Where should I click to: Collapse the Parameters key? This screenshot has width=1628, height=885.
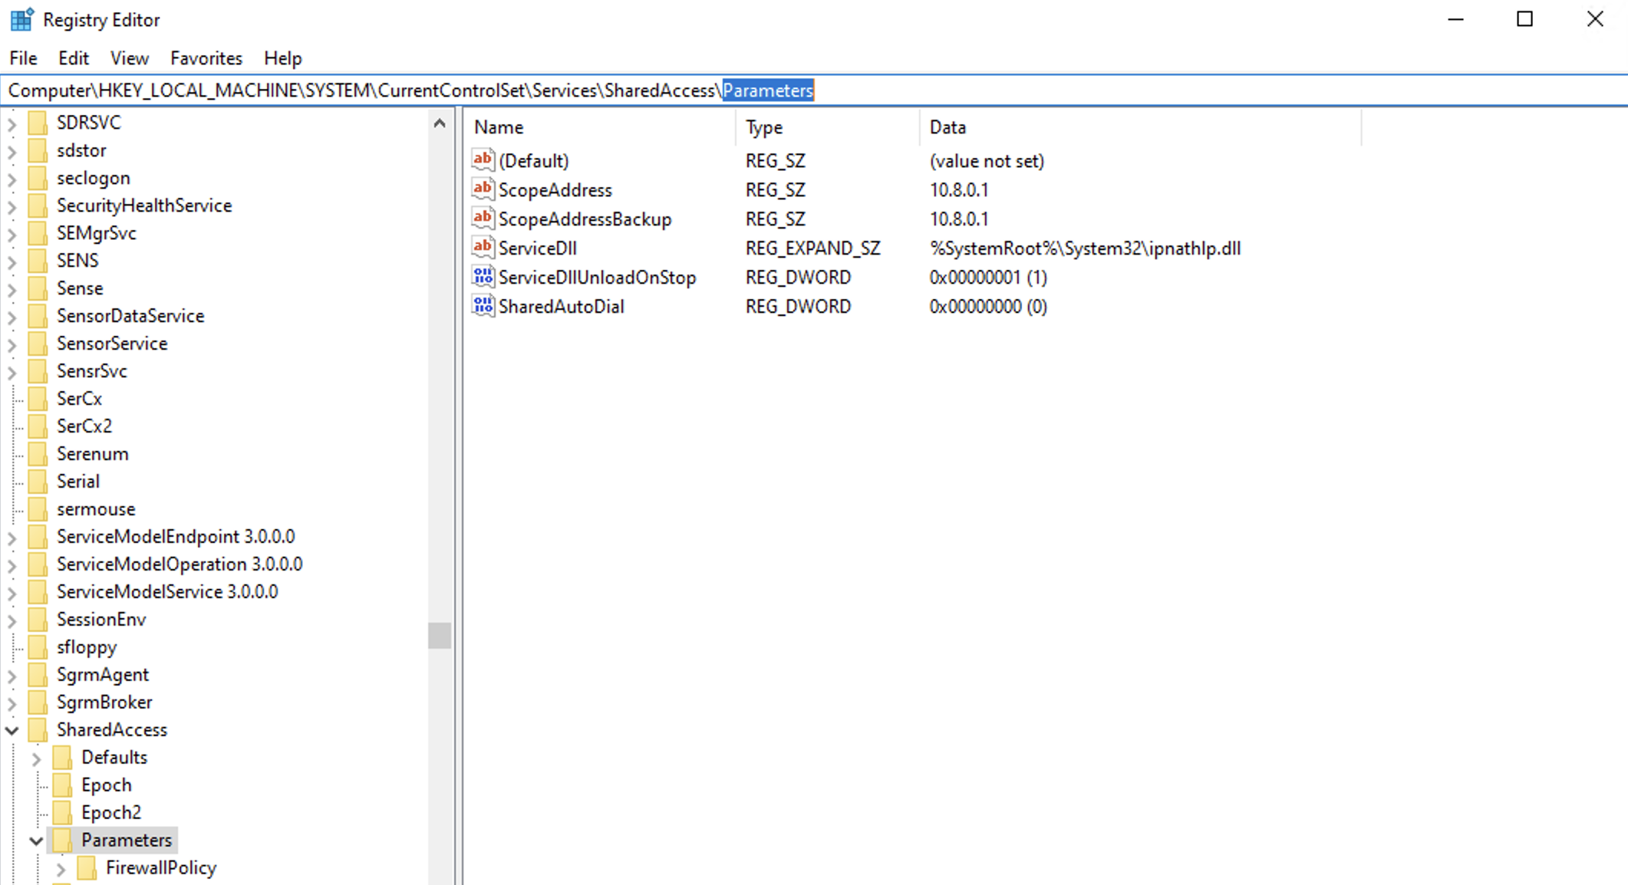(36, 841)
